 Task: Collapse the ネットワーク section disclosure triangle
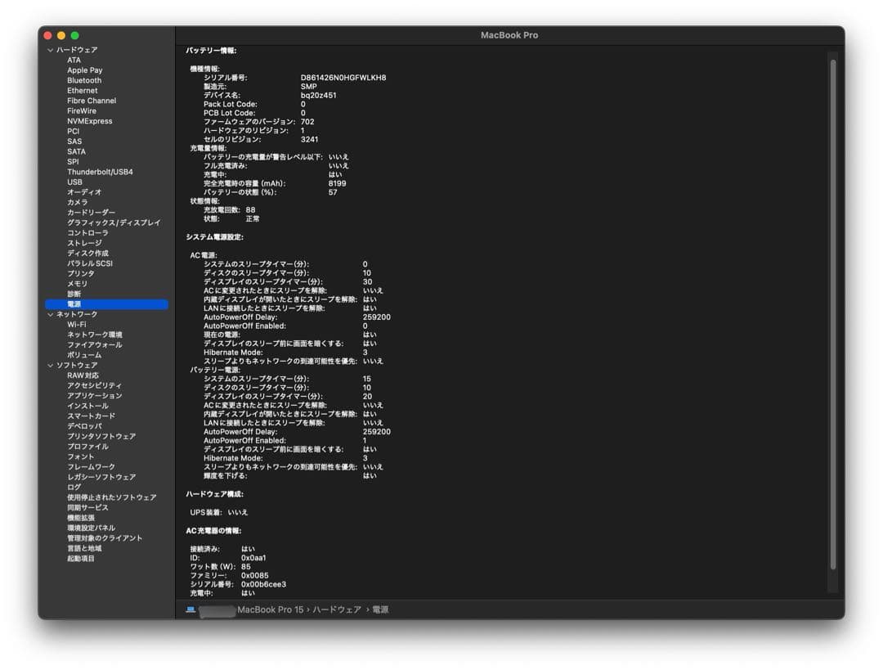pos(51,313)
